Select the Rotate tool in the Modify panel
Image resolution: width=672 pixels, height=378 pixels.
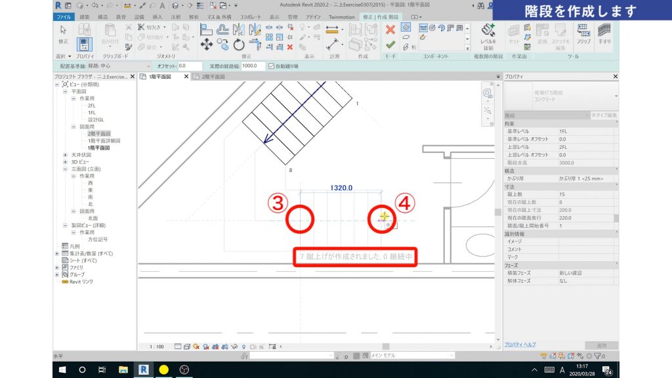(239, 45)
